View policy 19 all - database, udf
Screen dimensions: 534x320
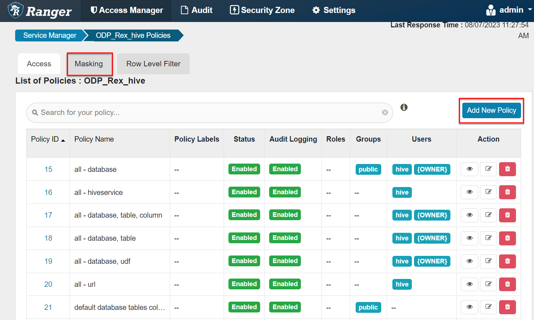pos(470,261)
